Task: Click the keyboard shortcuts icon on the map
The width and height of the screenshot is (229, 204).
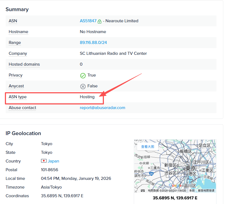Action: 143,190
